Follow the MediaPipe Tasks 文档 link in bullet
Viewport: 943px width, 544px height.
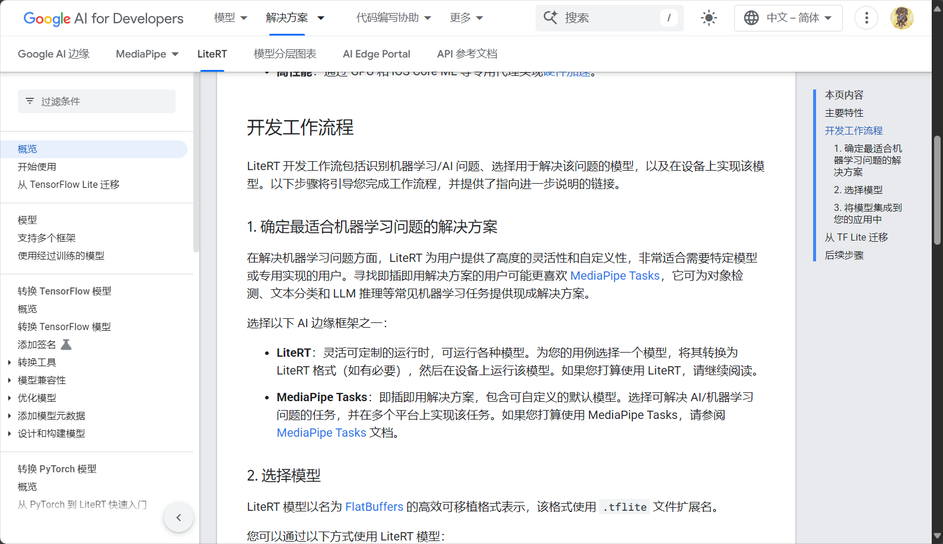pos(321,433)
